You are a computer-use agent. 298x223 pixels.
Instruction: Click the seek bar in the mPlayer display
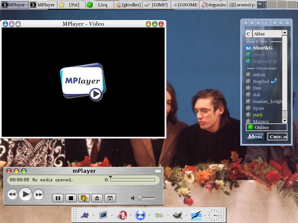tap(133, 180)
